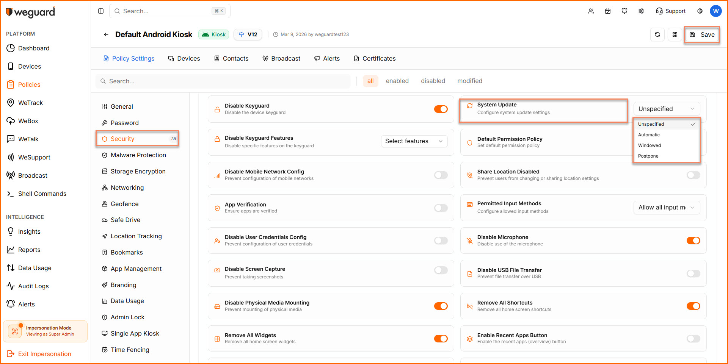
Task: Click Exit Impersonation link
Action: coord(44,354)
